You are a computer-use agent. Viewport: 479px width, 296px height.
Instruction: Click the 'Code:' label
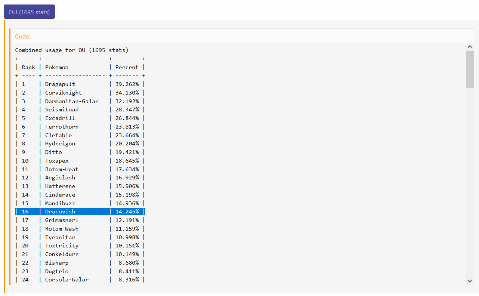(23, 37)
